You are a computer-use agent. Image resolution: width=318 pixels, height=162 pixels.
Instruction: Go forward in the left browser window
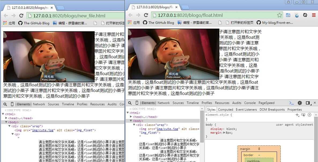pyautogui.click(x=13, y=16)
